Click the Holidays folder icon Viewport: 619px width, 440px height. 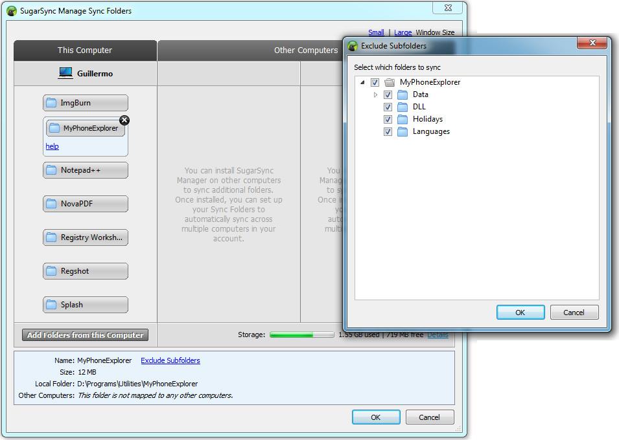[x=403, y=119]
